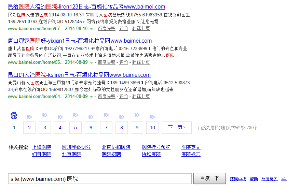Go to results page 10
The image size is (287, 187).
pyautogui.click(x=152, y=128)
